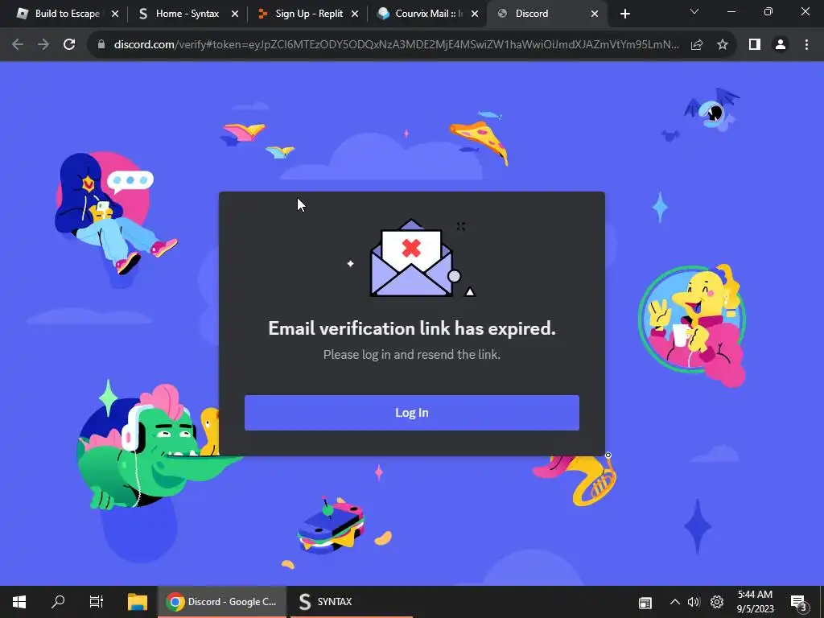Close the Home - Syntax tab
The width and height of the screenshot is (824, 618).
235,14
